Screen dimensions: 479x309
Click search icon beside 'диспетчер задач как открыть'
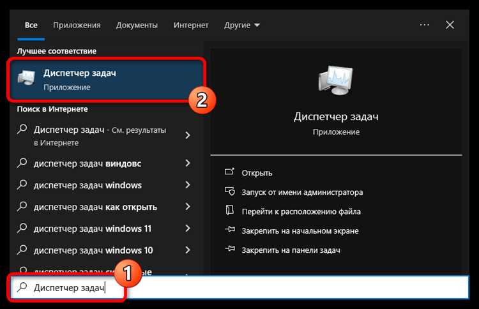tap(22, 206)
